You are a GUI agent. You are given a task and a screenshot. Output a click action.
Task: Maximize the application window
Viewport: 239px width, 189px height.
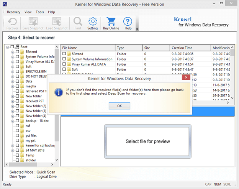(x=221, y=3)
